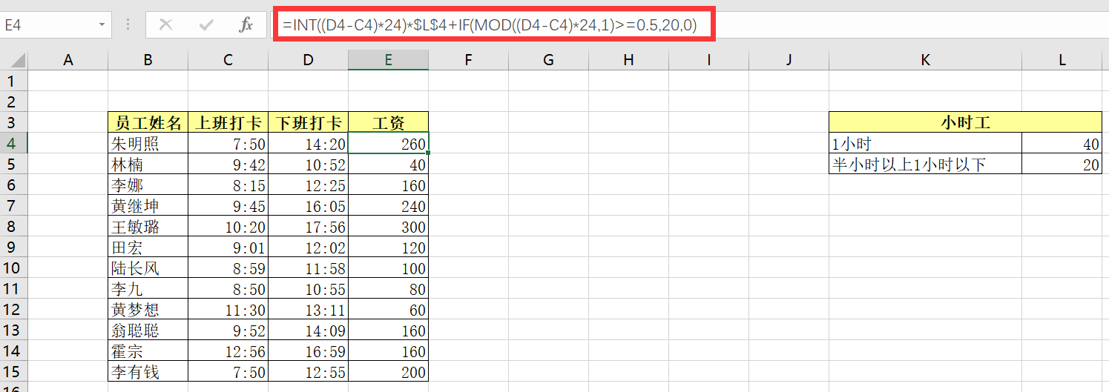Select column K header
The image size is (1109, 392).
tap(926, 60)
